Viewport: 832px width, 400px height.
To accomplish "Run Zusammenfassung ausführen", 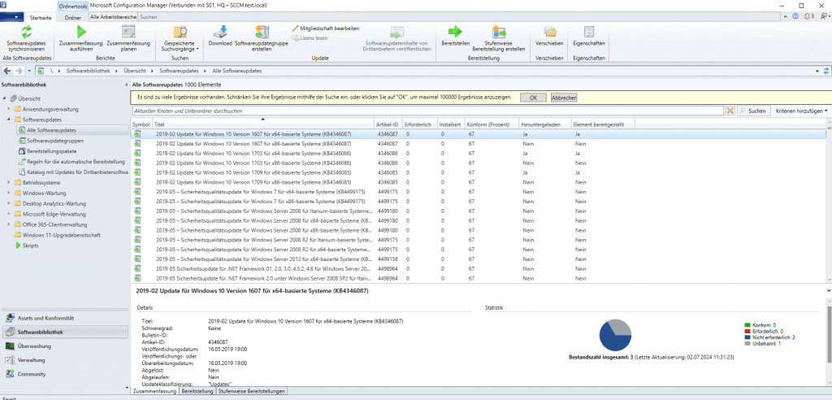I will pos(81,33).
